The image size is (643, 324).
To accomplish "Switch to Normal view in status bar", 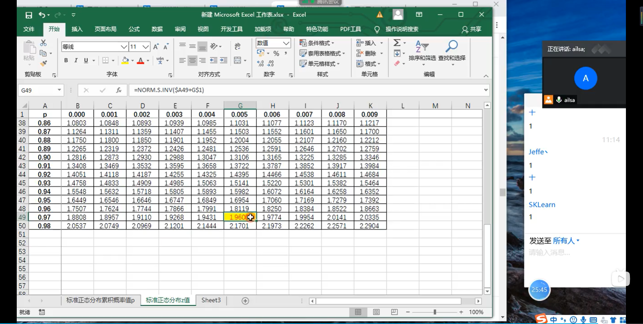I will (358, 312).
